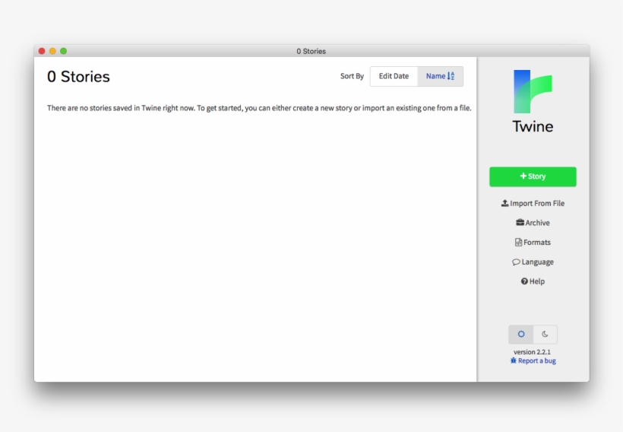Open Archive via the briefcase icon

click(x=520, y=223)
